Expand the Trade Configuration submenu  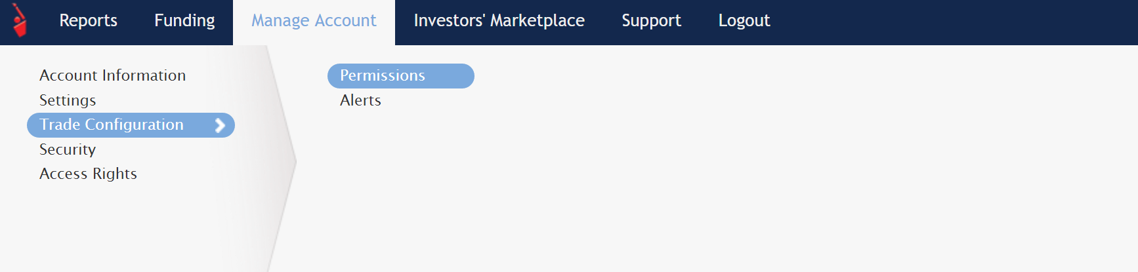point(131,125)
